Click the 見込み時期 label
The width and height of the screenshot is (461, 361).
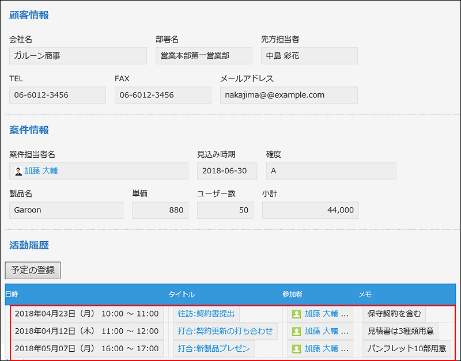pyautogui.click(x=216, y=154)
